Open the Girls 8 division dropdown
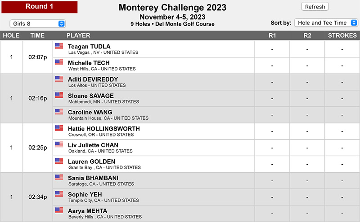Screen dimensions: 360x223 pyautogui.click(x=38, y=24)
